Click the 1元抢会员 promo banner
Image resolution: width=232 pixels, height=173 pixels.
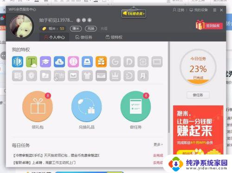134,13
